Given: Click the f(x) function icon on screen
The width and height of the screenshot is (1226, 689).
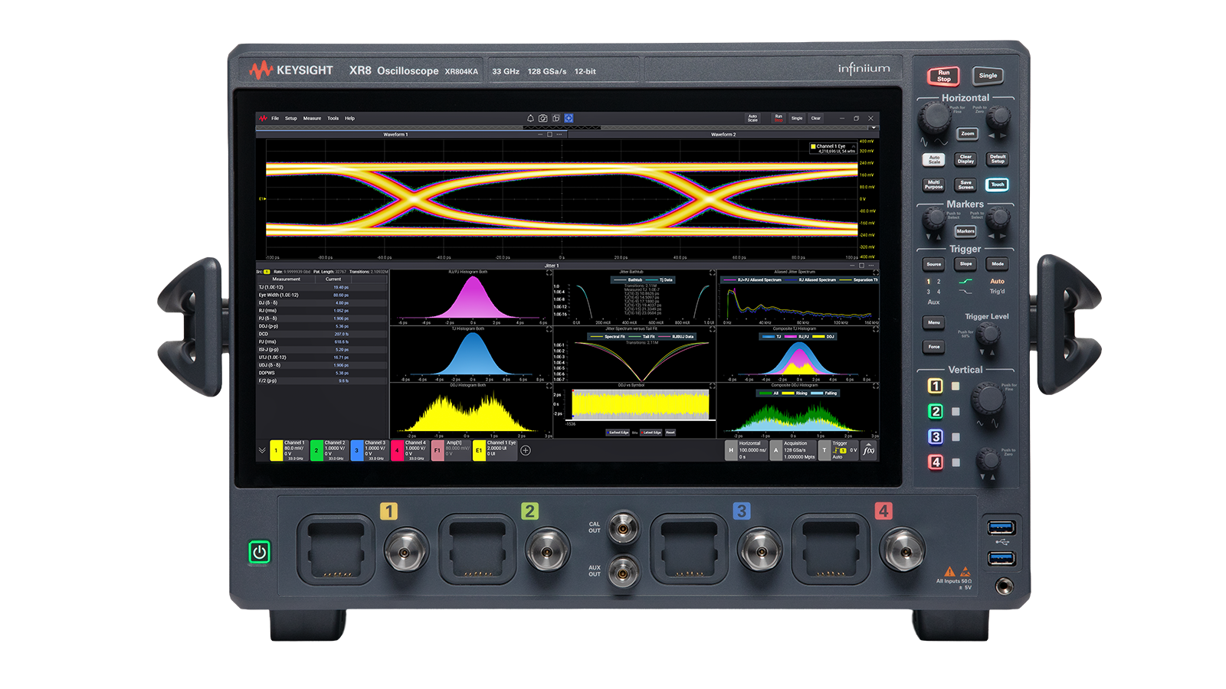Looking at the screenshot, I should [x=868, y=450].
